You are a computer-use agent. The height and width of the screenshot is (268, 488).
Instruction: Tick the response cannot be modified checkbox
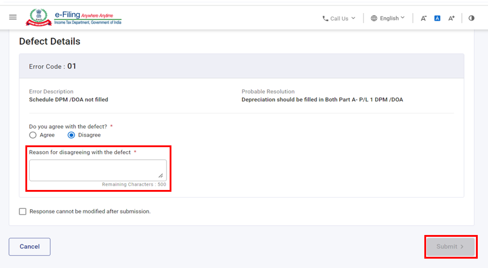[23, 211]
